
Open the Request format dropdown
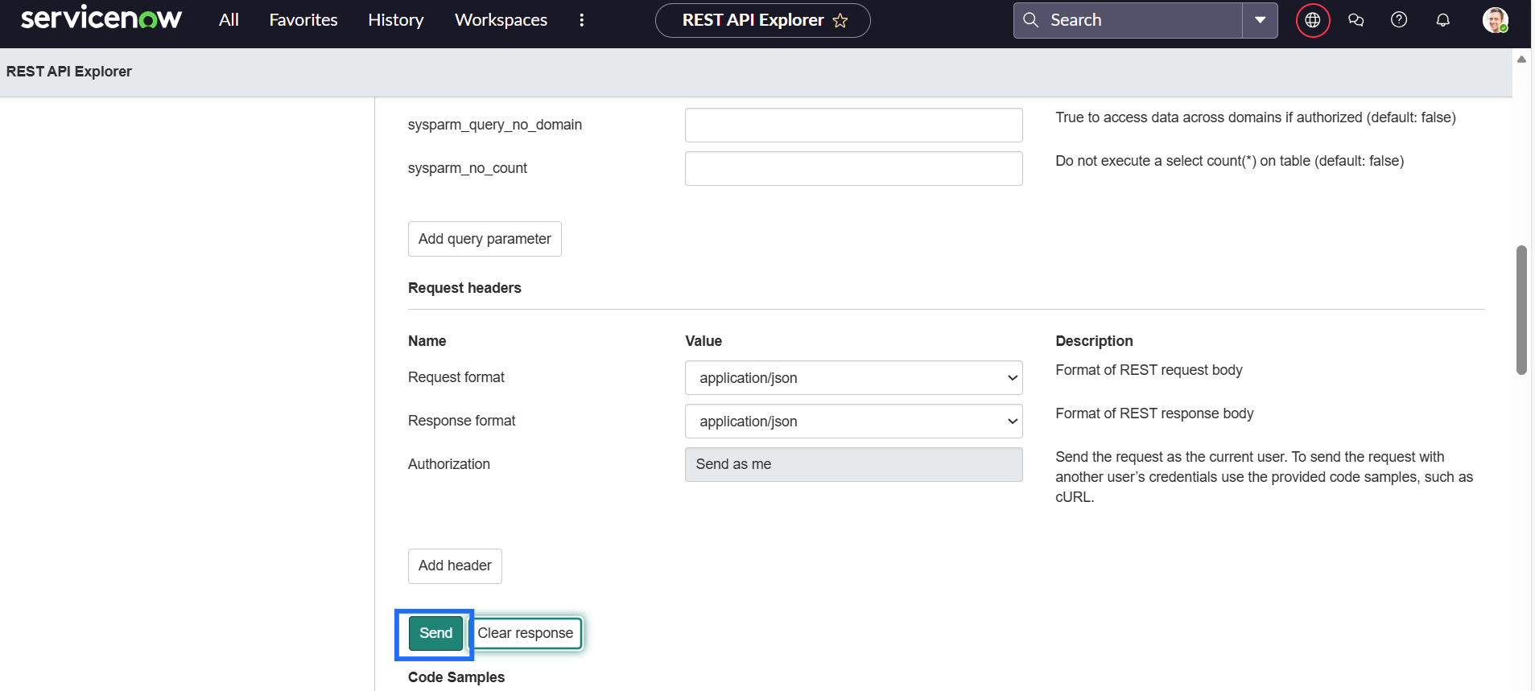pyautogui.click(x=853, y=378)
